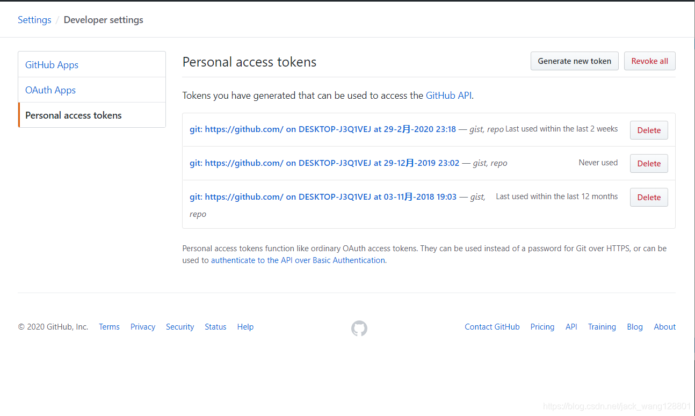Viewport: 695px width, 416px height.
Task: Follow the Basic Authentication API link
Action: (x=298, y=260)
